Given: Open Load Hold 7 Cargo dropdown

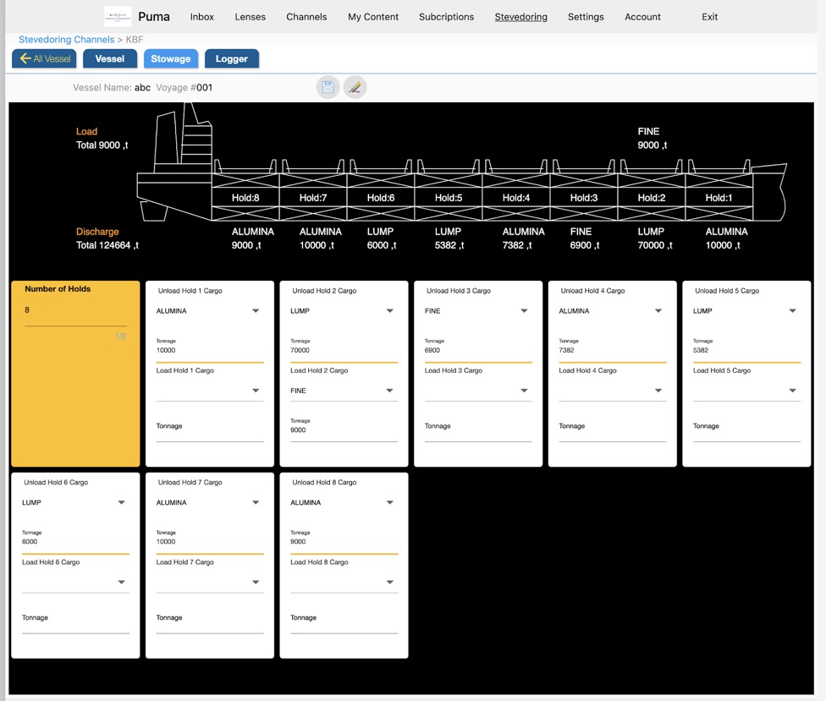Looking at the screenshot, I should pyautogui.click(x=210, y=582).
